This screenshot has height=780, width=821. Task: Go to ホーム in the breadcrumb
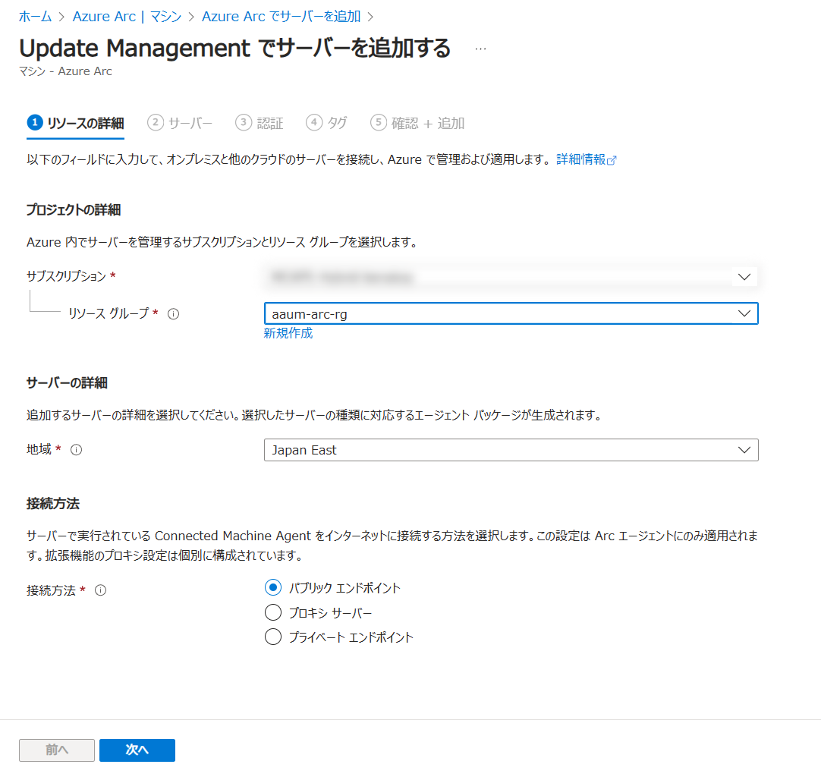click(x=35, y=17)
